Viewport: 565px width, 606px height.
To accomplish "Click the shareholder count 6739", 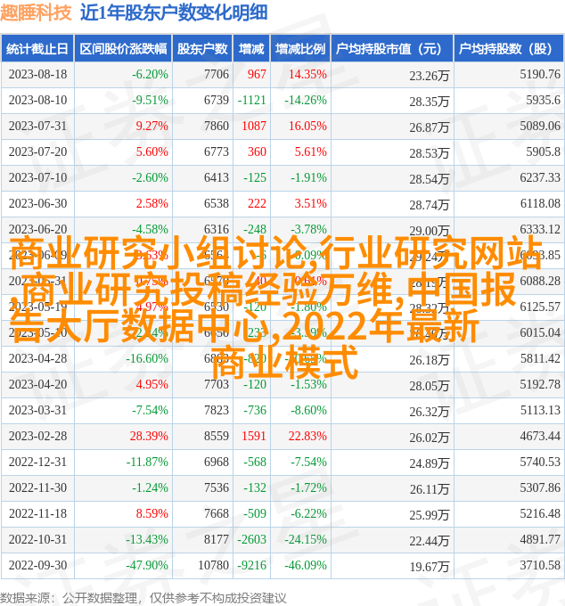I will 217,100.
